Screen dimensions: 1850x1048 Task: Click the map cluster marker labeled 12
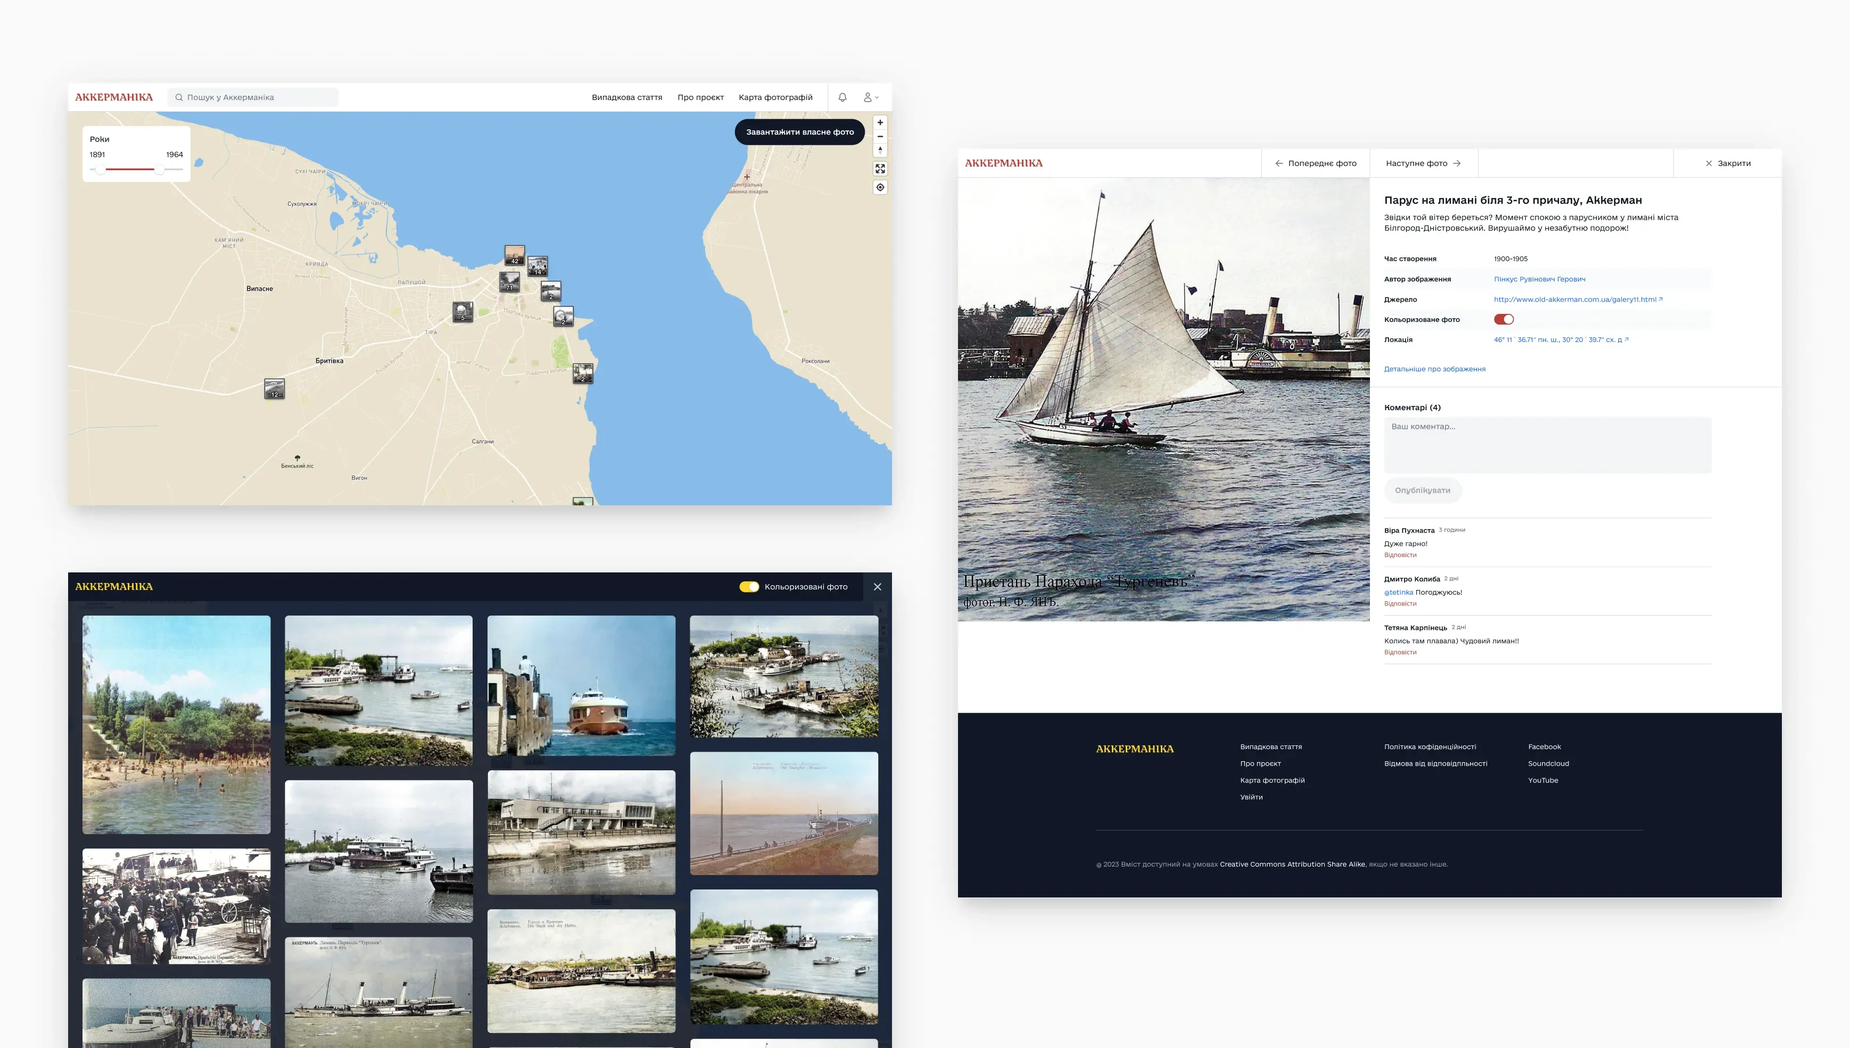click(x=275, y=389)
